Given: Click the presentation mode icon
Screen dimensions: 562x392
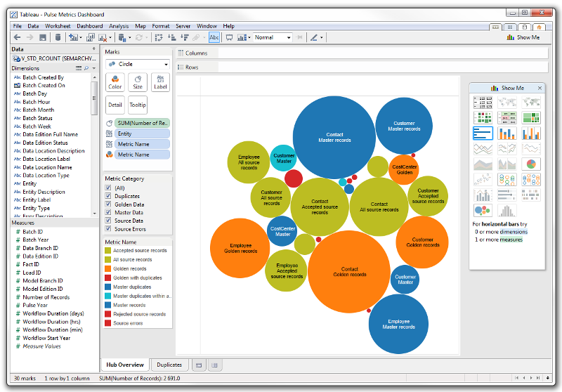Looking at the screenshot, I should [x=230, y=37].
